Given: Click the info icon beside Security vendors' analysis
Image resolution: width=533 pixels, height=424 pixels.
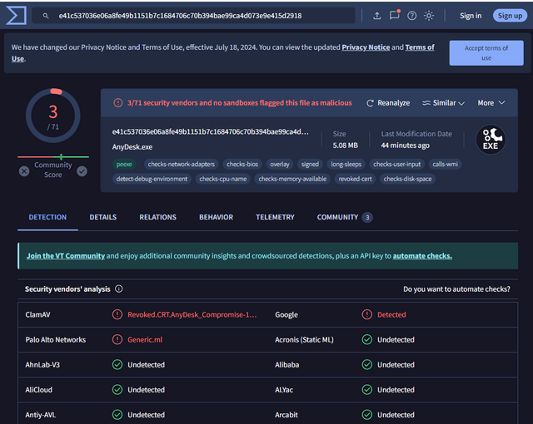Looking at the screenshot, I should point(118,289).
